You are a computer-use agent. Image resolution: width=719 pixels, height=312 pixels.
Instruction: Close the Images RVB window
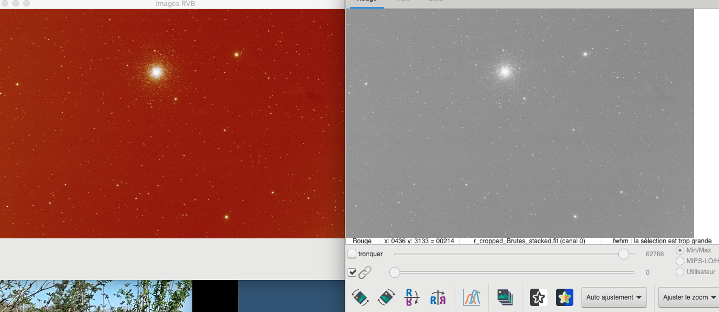5,3
